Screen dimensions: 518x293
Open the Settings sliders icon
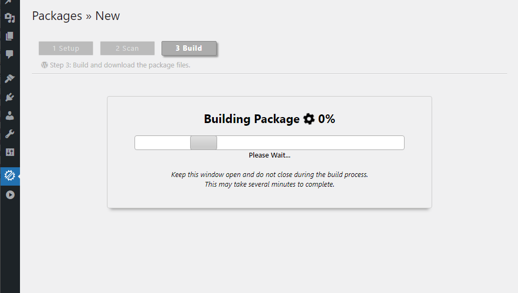click(10, 152)
